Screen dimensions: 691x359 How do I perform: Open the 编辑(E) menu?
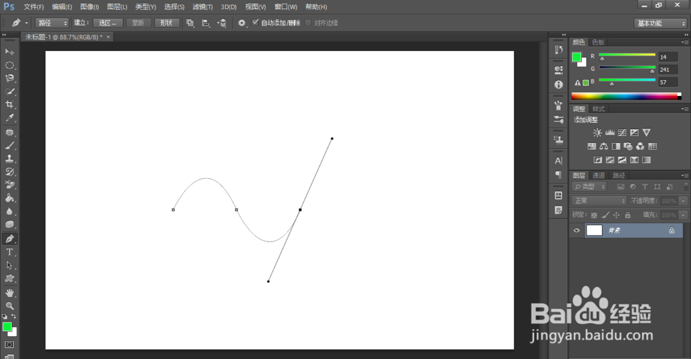click(x=61, y=7)
